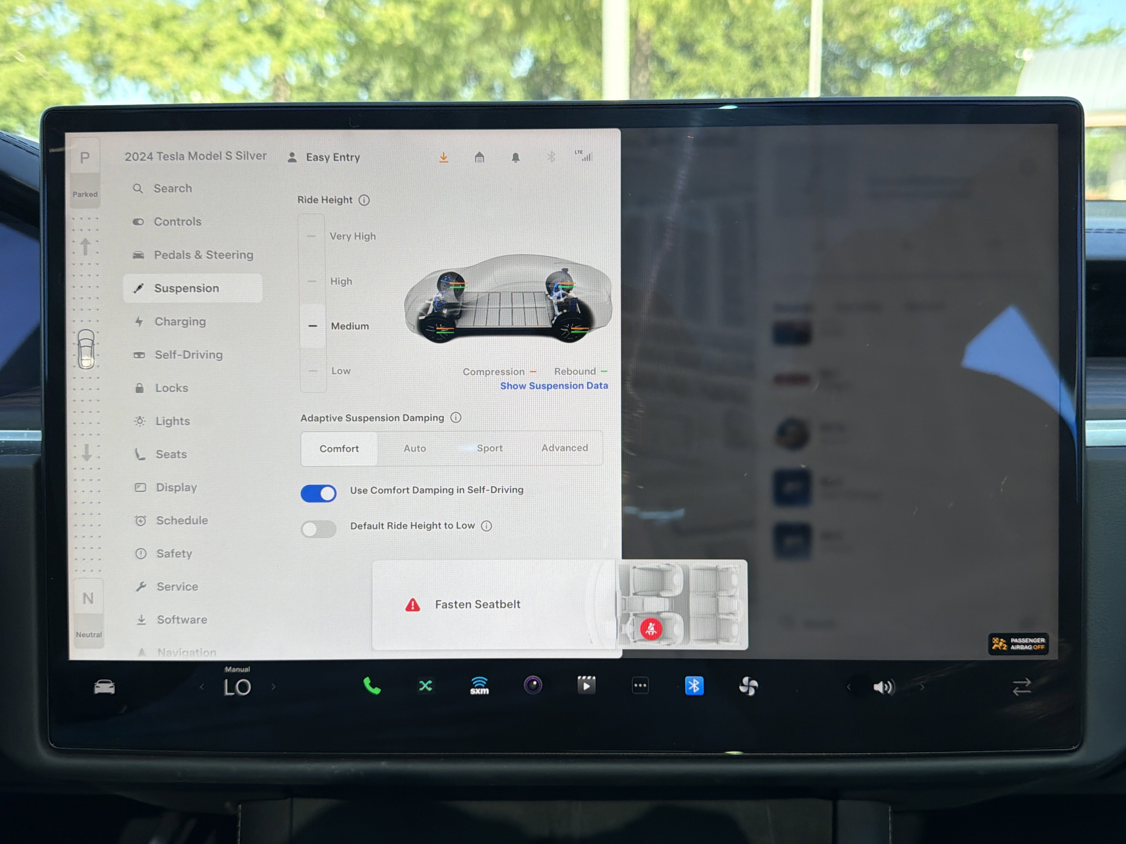Tap the swap display arrows icon

1022,687
